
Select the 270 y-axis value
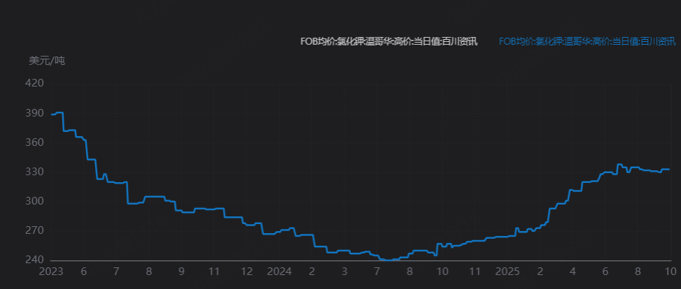coord(36,231)
